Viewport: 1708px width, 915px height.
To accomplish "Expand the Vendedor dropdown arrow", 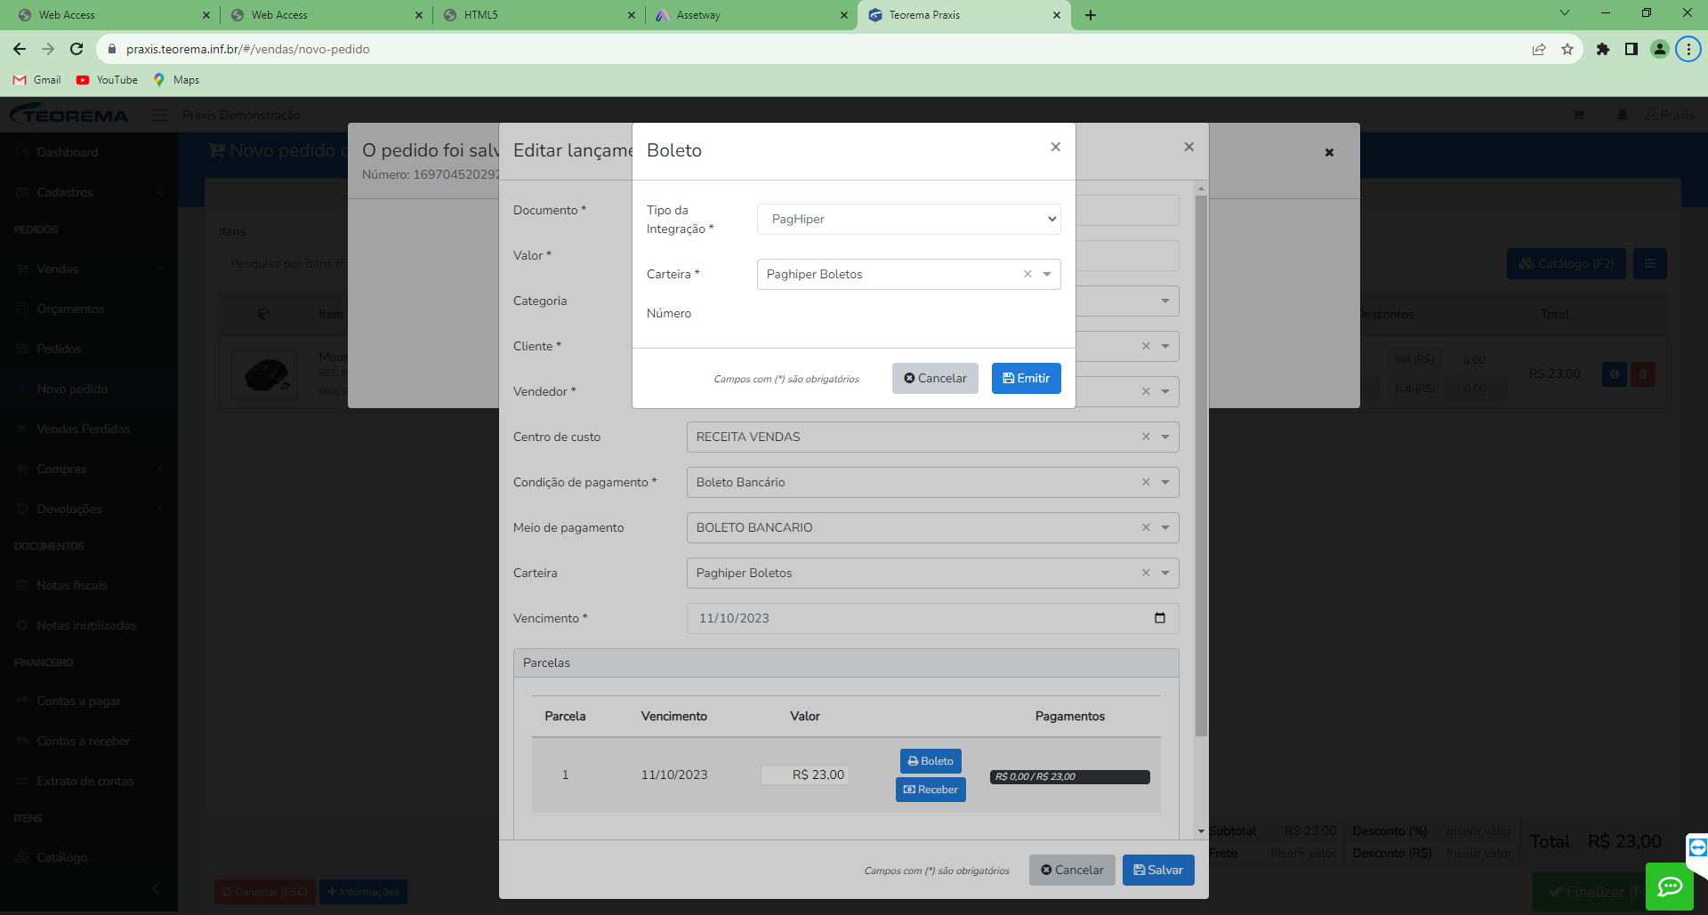I will click(x=1165, y=391).
